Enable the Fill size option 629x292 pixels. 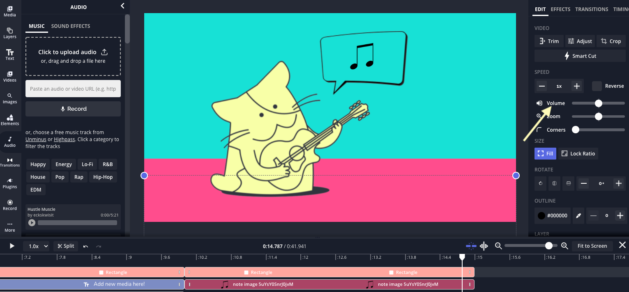(545, 153)
